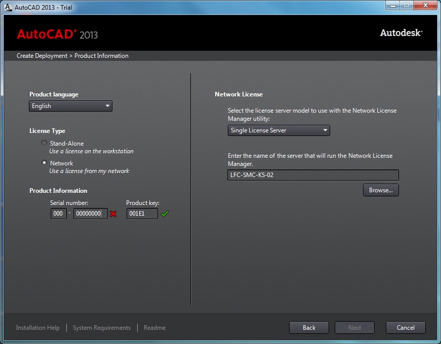The height and width of the screenshot is (344, 441).
Task: Minimize the AutoCAD 2013 Trial window
Action: [393, 6]
